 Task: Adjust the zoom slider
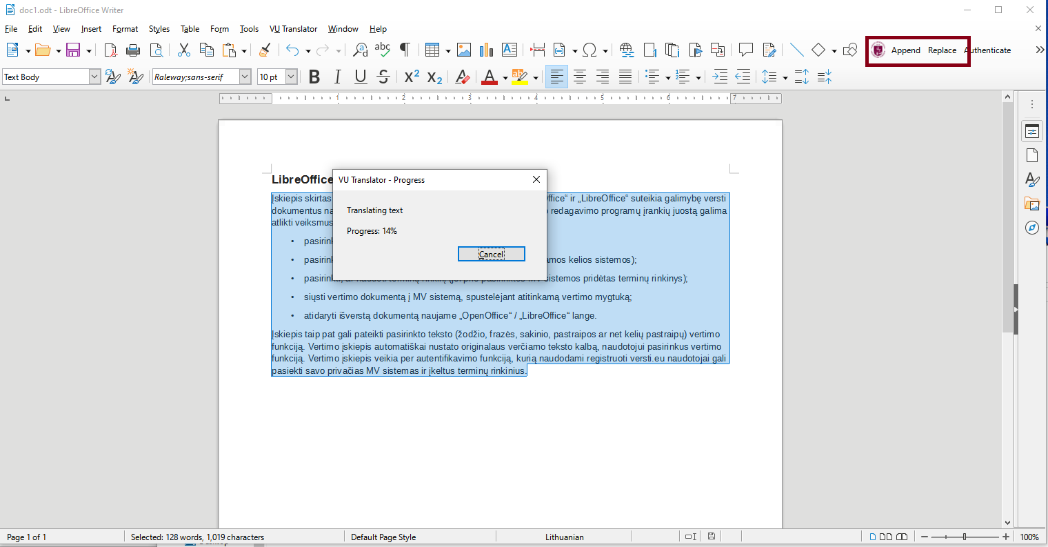coord(965,537)
